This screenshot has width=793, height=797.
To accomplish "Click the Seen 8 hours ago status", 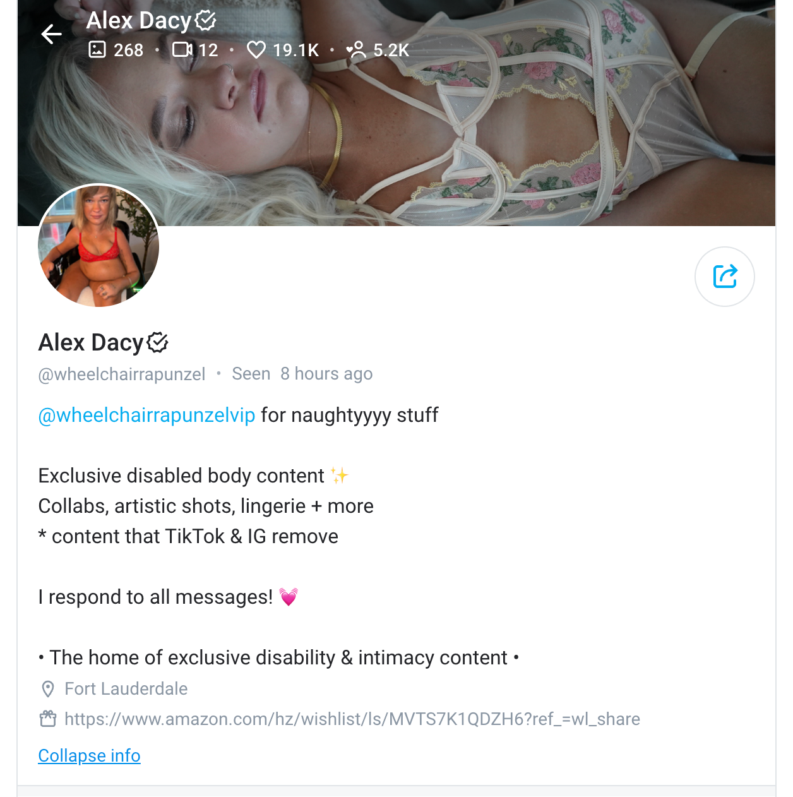I will click(x=302, y=374).
